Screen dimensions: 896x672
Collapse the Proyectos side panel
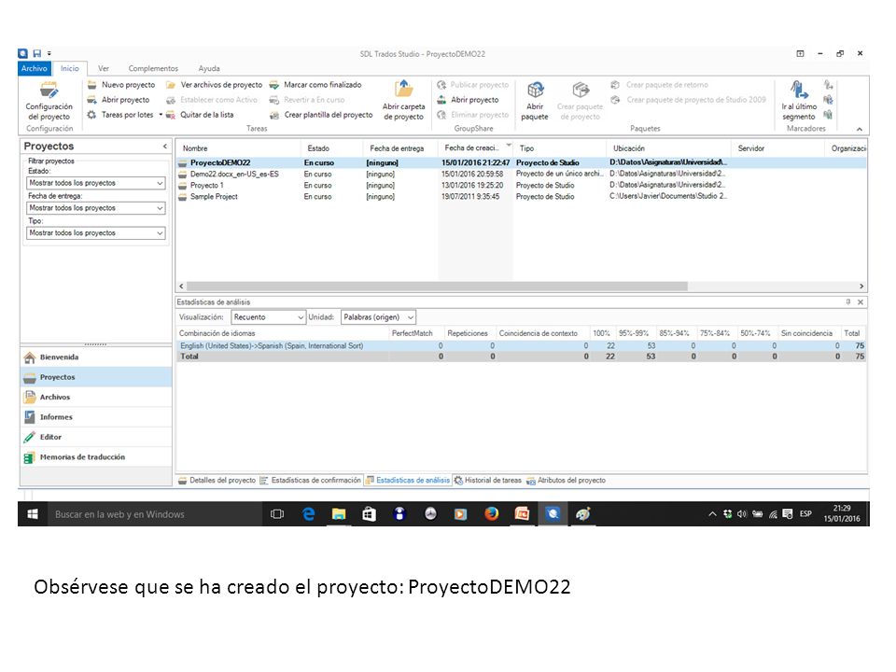[165, 147]
